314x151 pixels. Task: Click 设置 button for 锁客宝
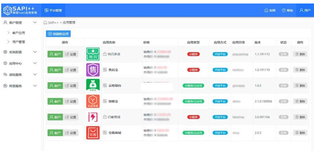71,101
